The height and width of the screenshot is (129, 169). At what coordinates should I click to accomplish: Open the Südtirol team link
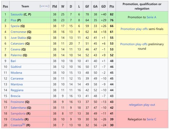coord(16,67)
